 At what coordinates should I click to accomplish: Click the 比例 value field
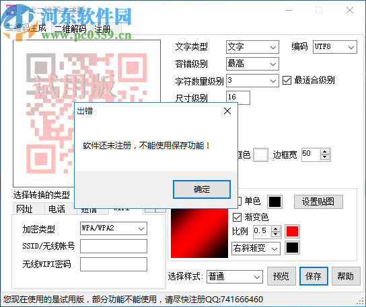262,231
